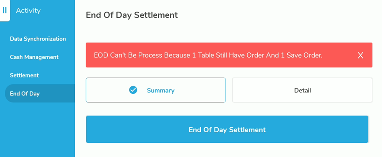Run the blue End Of Day Settlement button
The width and height of the screenshot is (382, 157).
(227, 129)
